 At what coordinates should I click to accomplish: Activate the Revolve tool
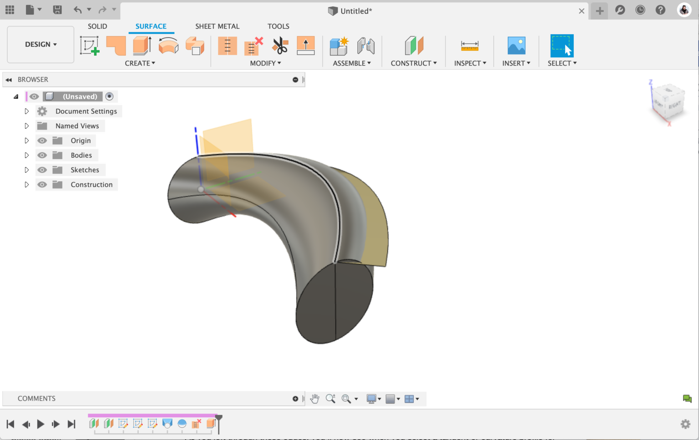pyautogui.click(x=168, y=46)
